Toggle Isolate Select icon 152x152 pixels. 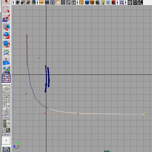tap(122, 3)
